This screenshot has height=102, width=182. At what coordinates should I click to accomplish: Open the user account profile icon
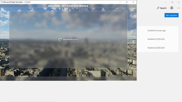point(172,8)
